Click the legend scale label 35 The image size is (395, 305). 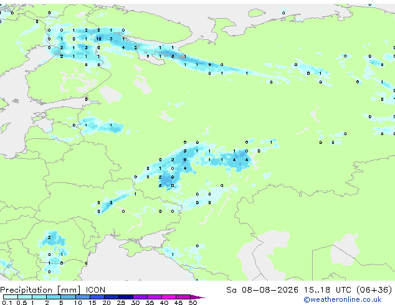point(150,303)
